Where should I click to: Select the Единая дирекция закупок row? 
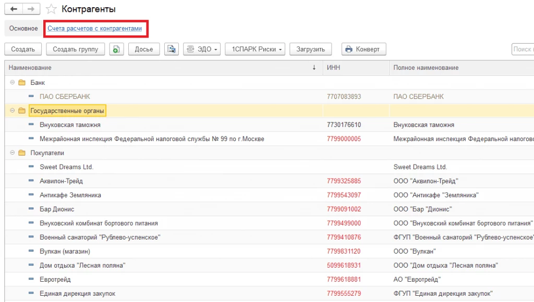click(x=270, y=294)
